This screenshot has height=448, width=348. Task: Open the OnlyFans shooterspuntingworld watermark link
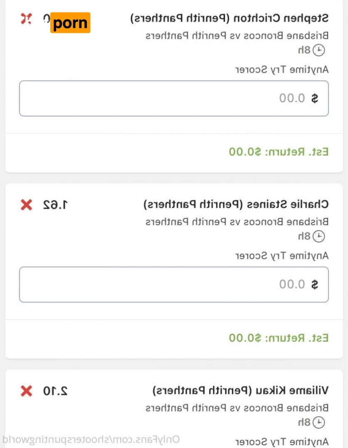click(x=91, y=439)
